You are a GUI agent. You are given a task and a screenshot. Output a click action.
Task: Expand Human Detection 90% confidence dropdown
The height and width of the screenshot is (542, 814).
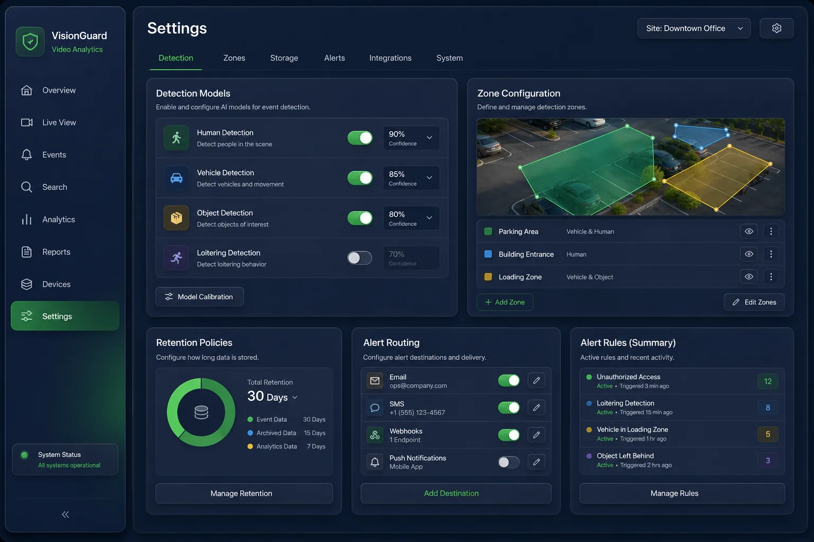pos(411,138)
